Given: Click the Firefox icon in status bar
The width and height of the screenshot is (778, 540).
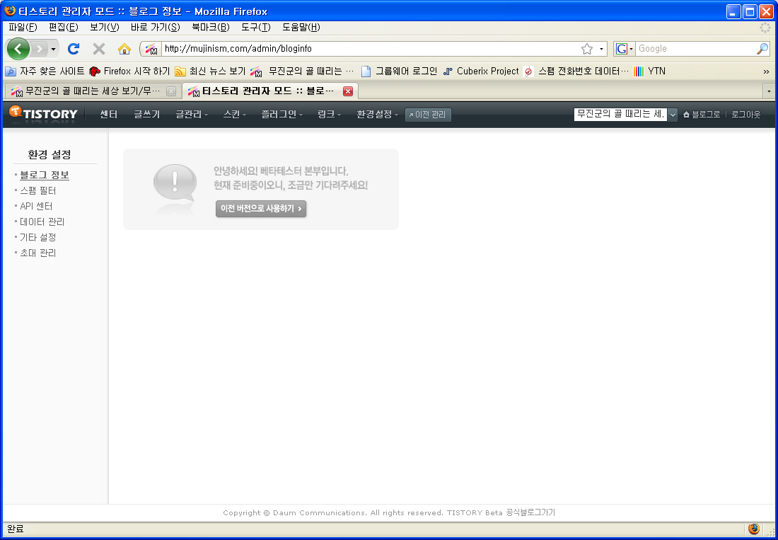Looking at the screenshot, I should [754, 529].
